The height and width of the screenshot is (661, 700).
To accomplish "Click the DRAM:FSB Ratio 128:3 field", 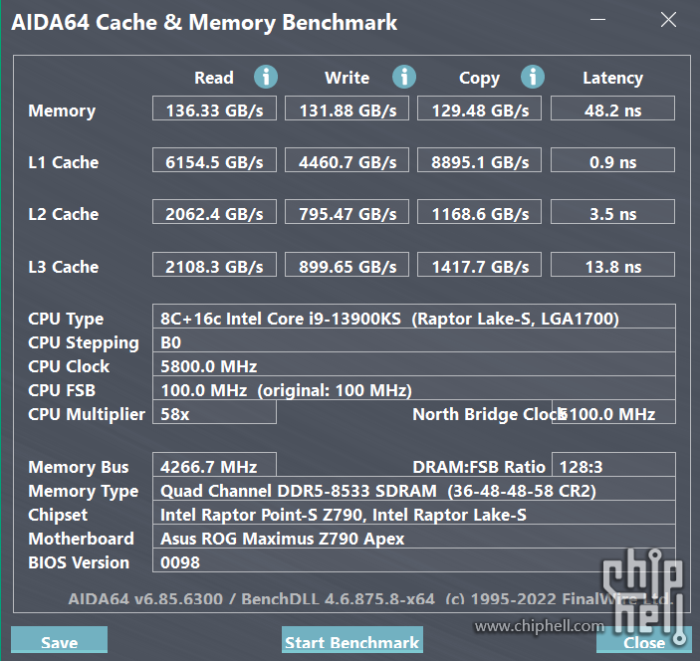I will (613, 465).
